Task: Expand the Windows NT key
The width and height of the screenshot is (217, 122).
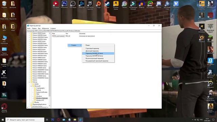Action: tap(33, 100)
